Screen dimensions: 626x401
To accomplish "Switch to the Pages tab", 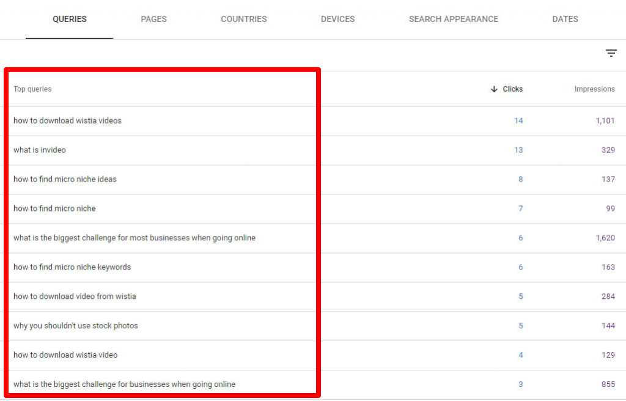I will click(x=153, y=19).
